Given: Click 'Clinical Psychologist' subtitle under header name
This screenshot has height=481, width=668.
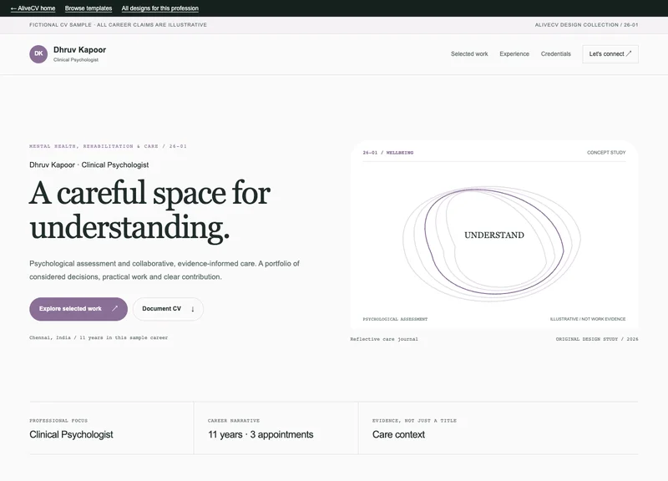Looking at the screenshot, I should tap(76, 59).
